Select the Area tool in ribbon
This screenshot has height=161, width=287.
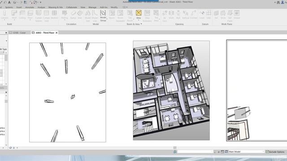click(139, 14)
